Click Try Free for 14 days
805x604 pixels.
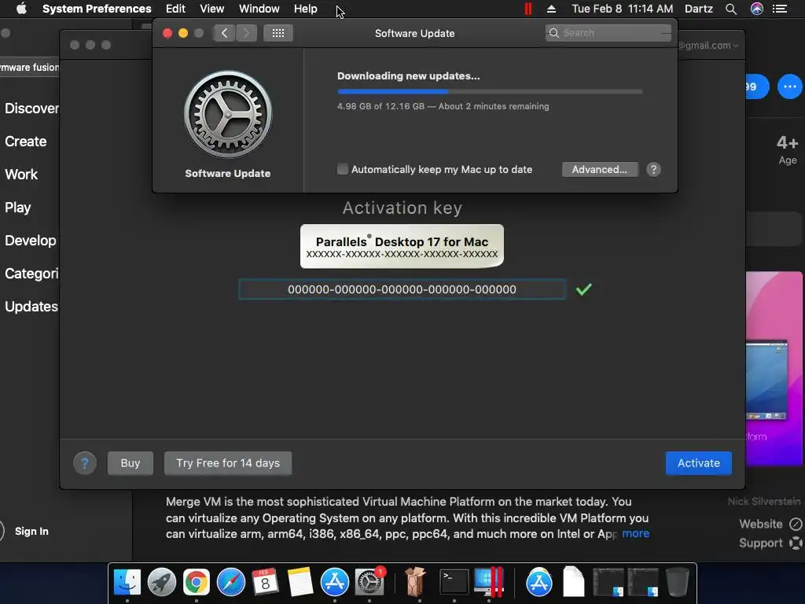pos(228,463)
